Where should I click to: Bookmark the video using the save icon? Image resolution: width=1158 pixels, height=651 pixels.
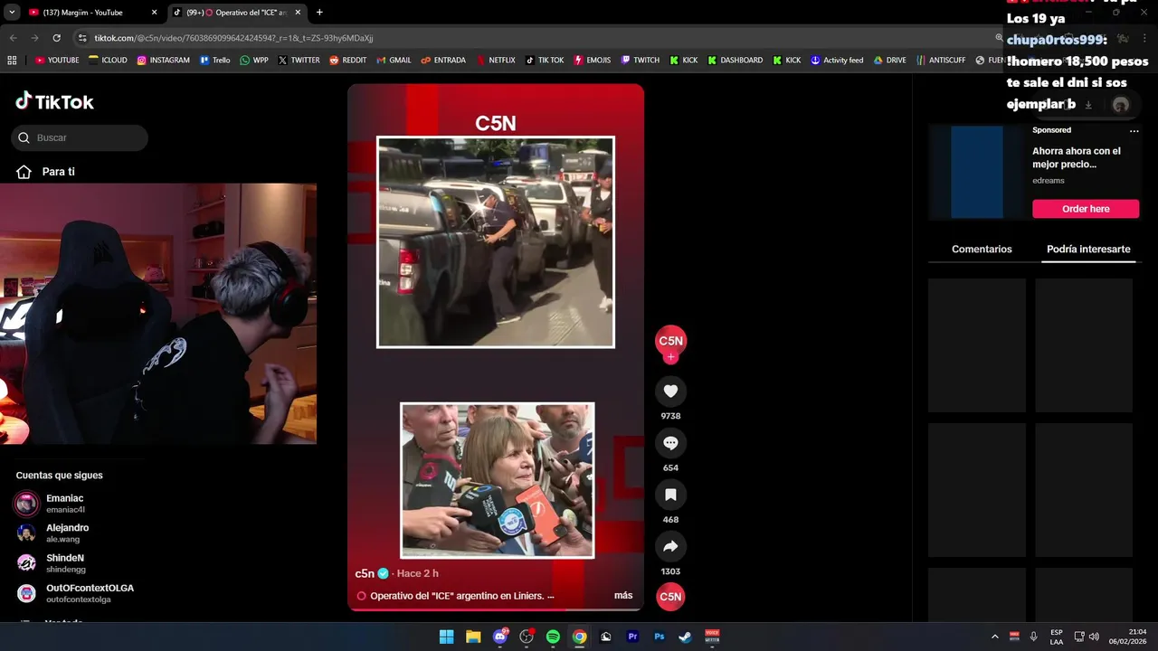670,495
